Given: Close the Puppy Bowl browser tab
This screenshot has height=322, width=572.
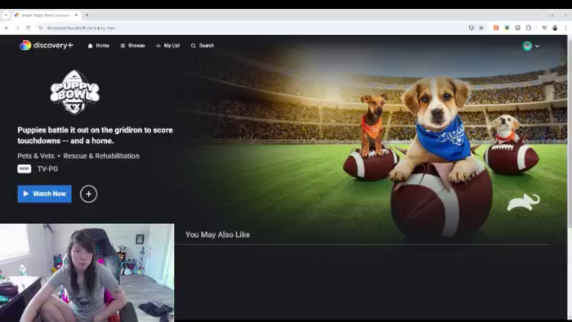Looking at the screenshot, I should tap(76, 15).
